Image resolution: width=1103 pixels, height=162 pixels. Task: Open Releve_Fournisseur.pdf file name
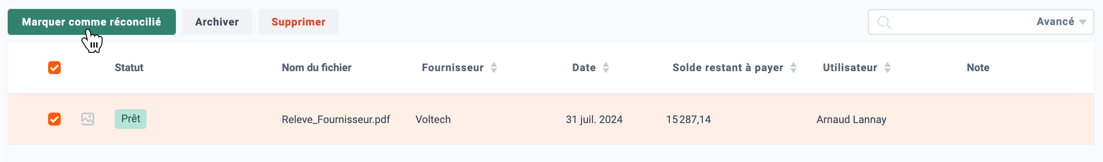point(336,119)
